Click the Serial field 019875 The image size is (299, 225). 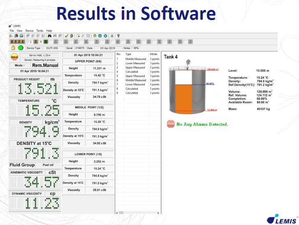pyautogui.click(x=80, y=48)
